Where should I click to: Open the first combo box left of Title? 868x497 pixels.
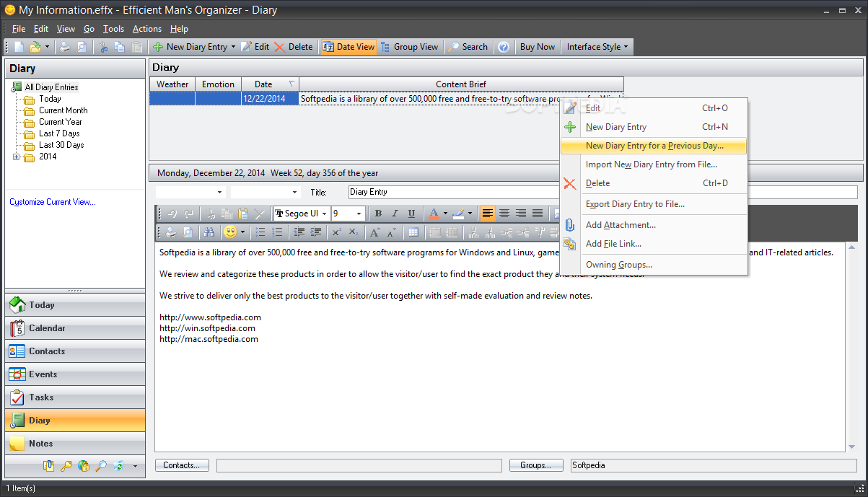[x=220, y=193]
